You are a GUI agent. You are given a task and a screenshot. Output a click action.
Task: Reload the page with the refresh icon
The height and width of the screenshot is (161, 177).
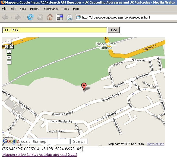pos(30,17)
